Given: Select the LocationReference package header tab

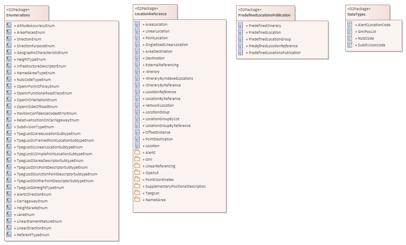Looking at the screenshot, I should pos(155,12).
